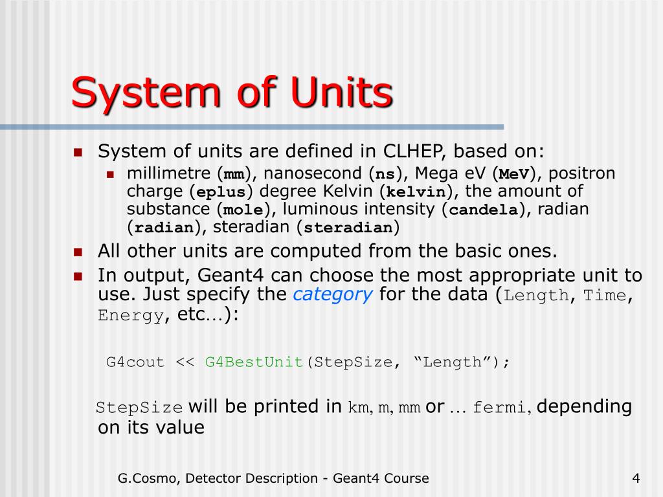Click the bold code word 'eplus'
Image resolution: width=663 pixels, height=497 pixels.
coord(221,192)
